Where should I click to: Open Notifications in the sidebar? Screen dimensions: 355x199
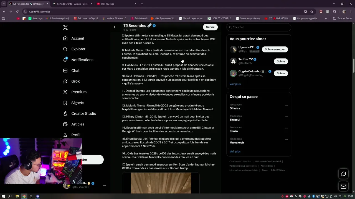tap(78, 60)
